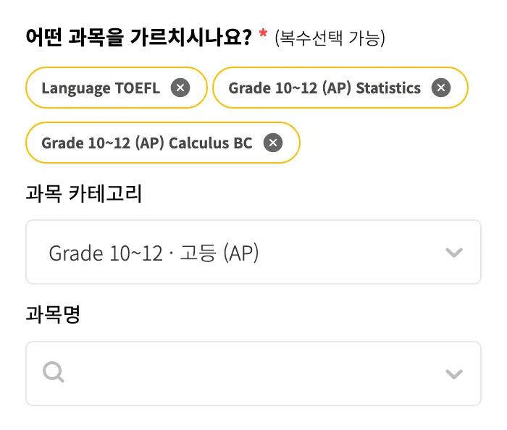Click the word Statistics in second chip
Viewport: 507px width, 430px height.
pos(388,88)
